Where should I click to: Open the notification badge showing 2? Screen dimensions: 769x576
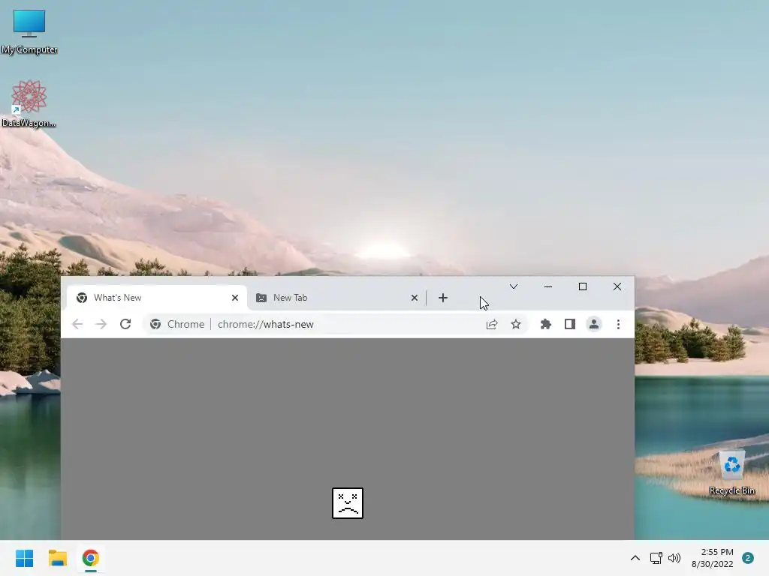point(748,558)
